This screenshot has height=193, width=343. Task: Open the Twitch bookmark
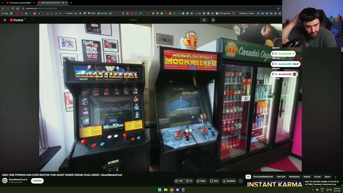pos(92,13)
